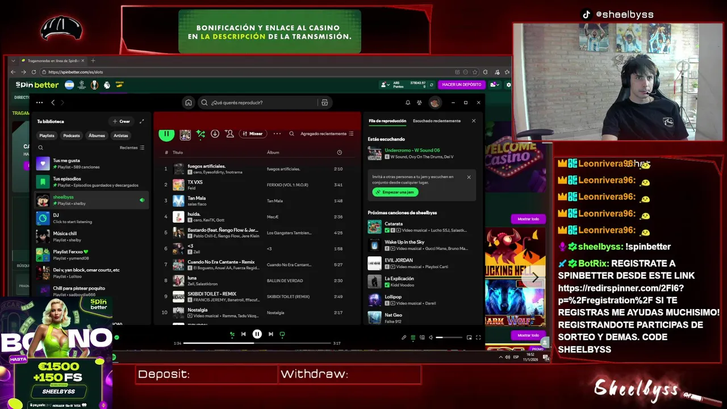Open a new browser tab
Viewport: 727px width, 409px height.
coord(93,61)
